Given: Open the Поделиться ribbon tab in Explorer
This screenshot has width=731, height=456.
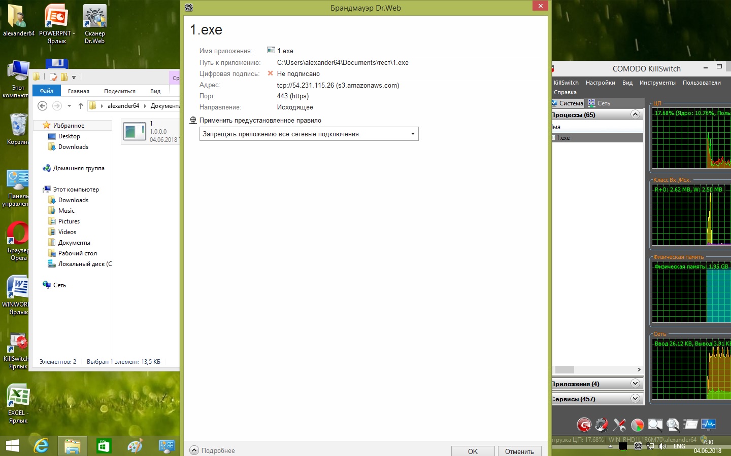Looking at the screenshot, I should 120,91.
